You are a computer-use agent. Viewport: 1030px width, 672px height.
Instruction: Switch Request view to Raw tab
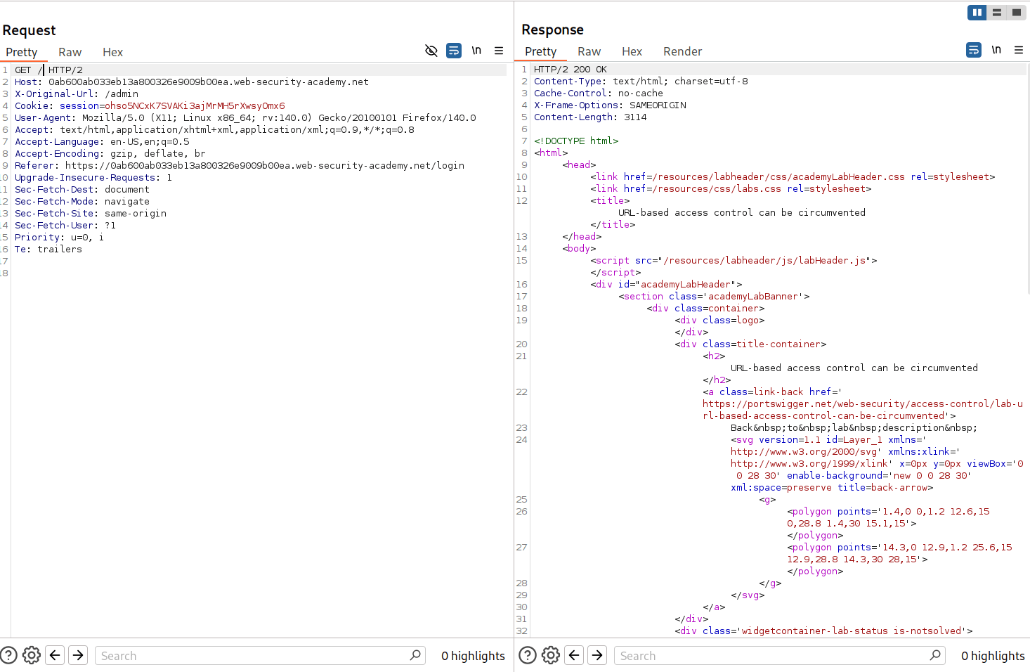coord(70,52)
